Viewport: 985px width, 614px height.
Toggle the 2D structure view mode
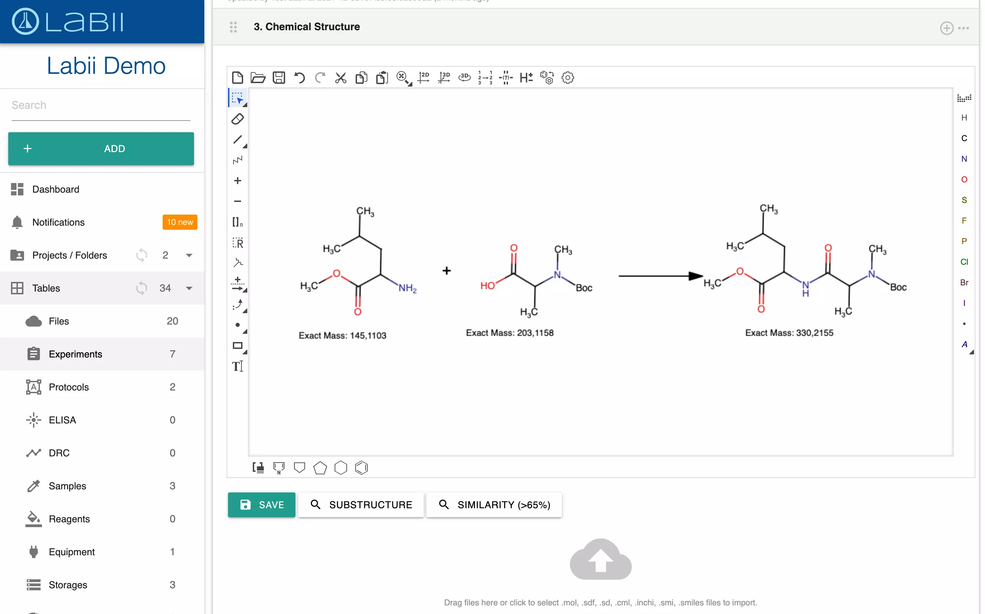click(x=423, y=77)
